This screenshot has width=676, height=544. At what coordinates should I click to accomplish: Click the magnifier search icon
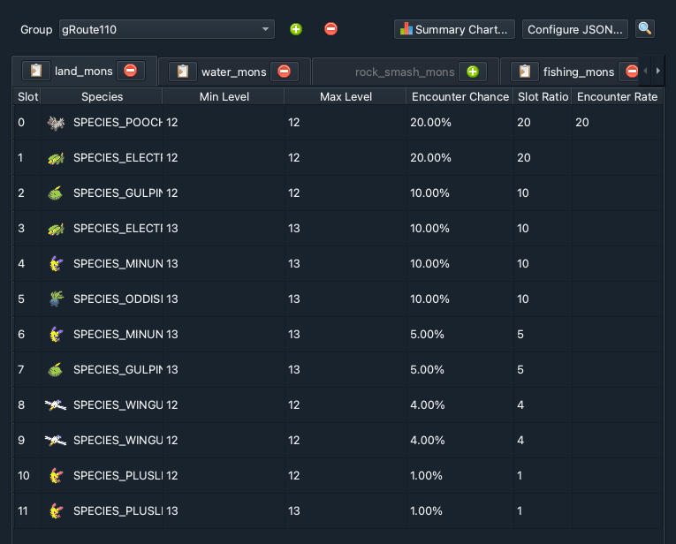point(645,29)
